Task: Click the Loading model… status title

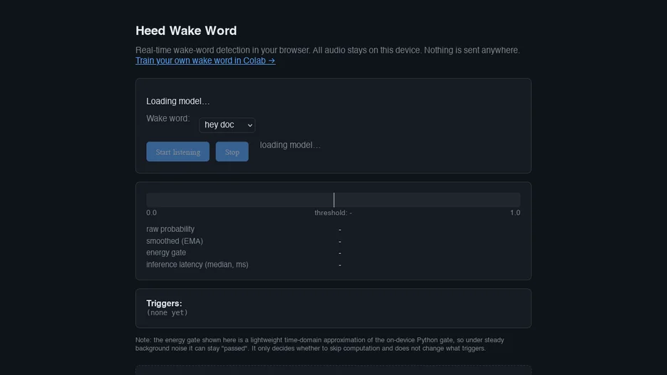Action: 178,101
